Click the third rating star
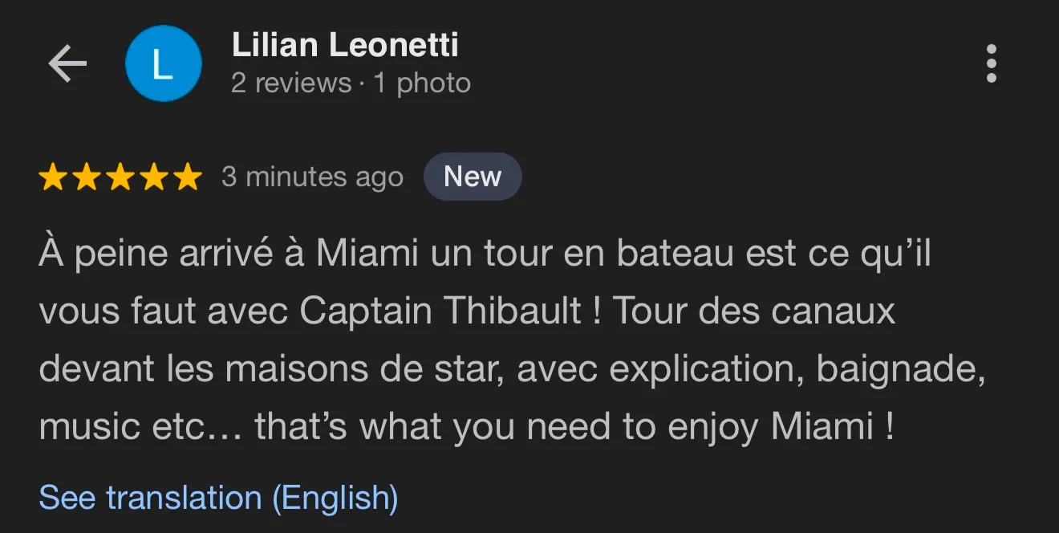The image size is (1059, 533). (x=120, y=177)
